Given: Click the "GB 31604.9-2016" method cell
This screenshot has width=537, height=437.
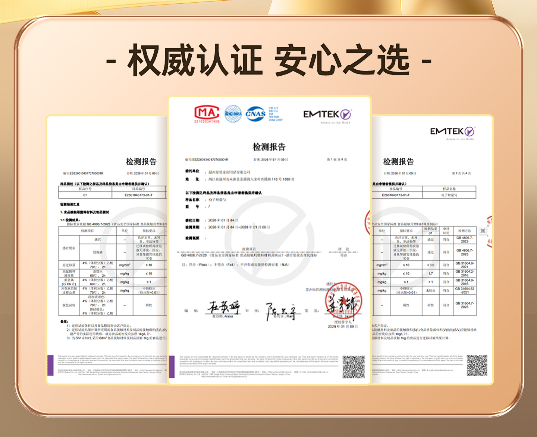Looking at the screenshot, I should [465, 282].
